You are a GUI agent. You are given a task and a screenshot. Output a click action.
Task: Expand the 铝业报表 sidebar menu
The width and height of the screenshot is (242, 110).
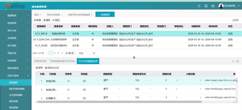[16, 23]
